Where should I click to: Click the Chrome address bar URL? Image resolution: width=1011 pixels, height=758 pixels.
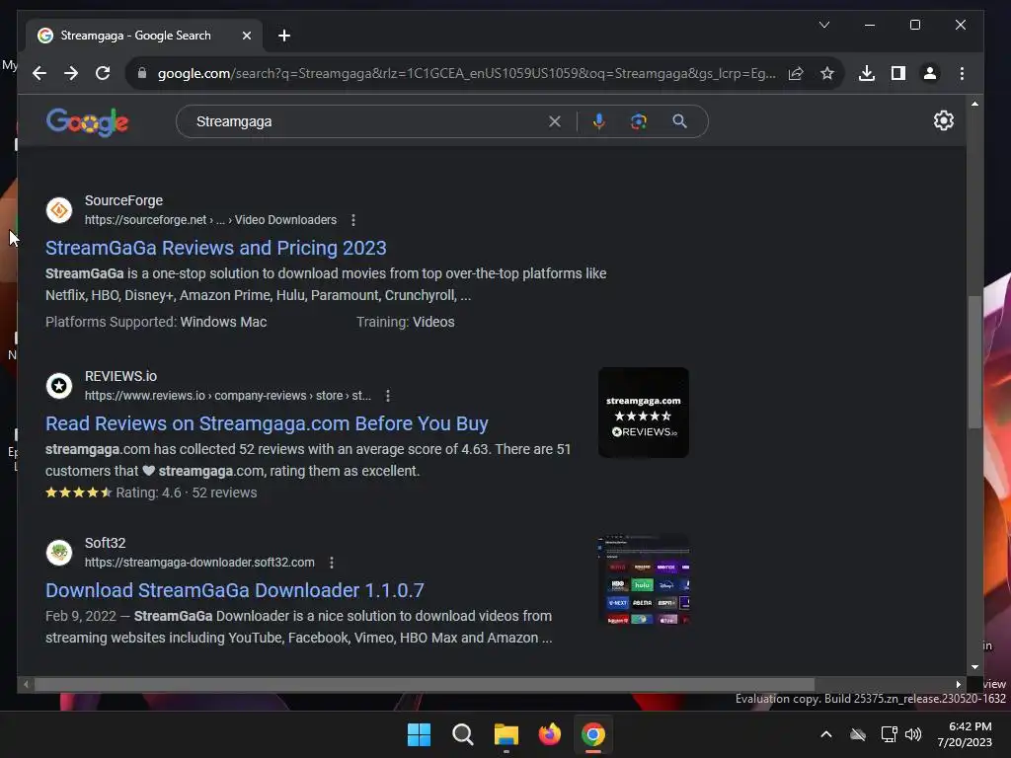coord(466,73)
